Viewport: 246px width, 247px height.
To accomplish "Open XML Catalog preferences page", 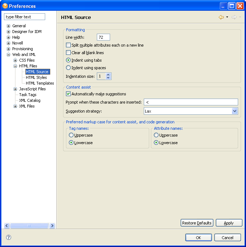I will click(x=30, y=100).
